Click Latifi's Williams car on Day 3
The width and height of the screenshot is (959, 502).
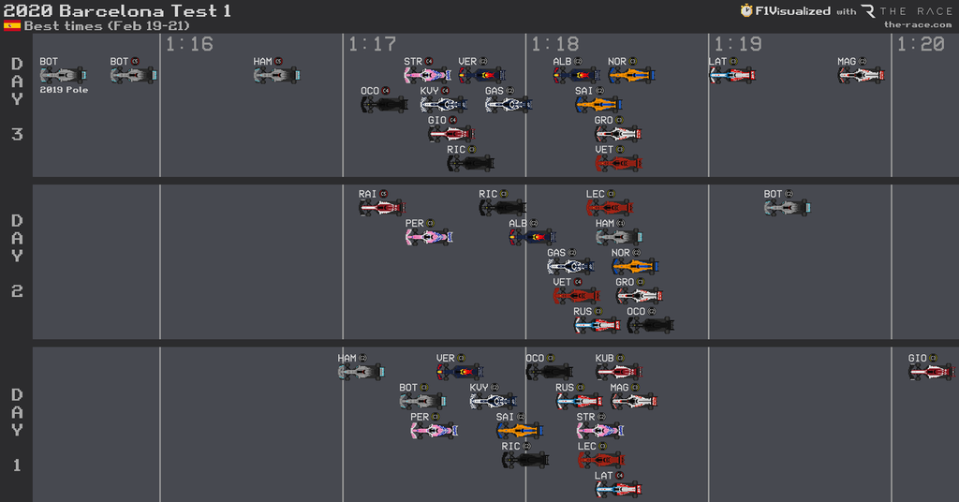click(x=732, y=75)
